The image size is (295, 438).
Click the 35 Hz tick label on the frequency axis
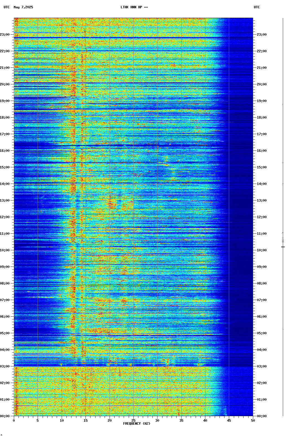click(x=181, y=421)
